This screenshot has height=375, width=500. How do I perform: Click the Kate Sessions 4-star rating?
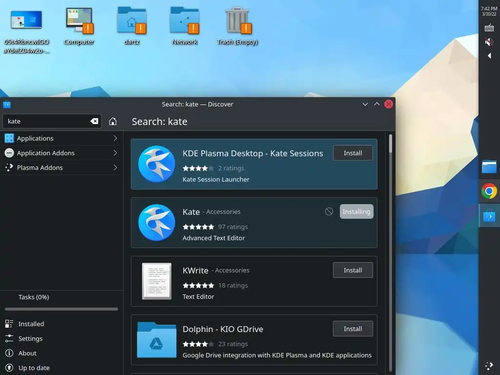click(x=198, y=168)
